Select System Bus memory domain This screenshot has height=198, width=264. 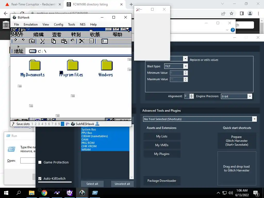(x=105, y=129)
